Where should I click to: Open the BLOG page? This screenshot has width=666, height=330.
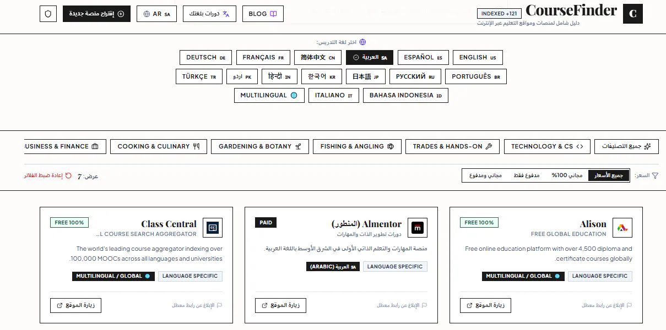(263, 14)
